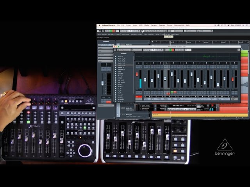Click the Inspector volume fader handle
Viewport: 250px width, 187px height.
[102, 83]
